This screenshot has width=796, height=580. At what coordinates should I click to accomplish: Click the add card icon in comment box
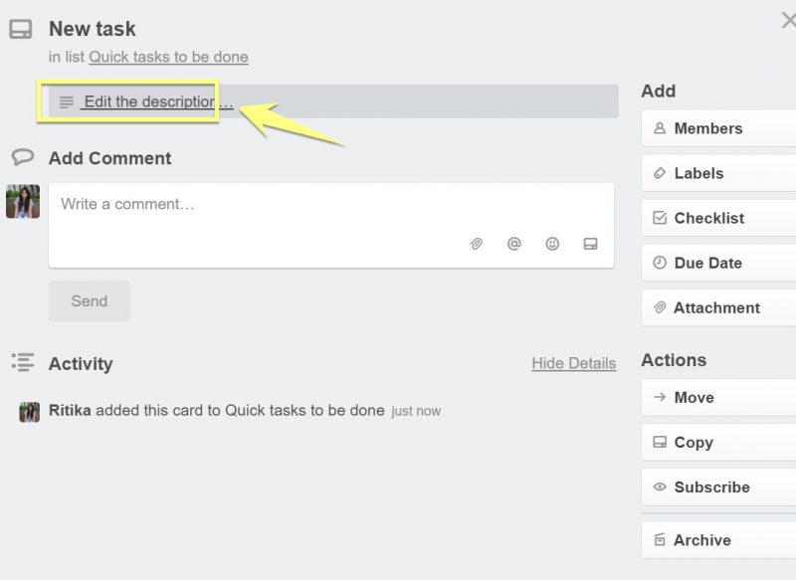click(x=590, y=244)
